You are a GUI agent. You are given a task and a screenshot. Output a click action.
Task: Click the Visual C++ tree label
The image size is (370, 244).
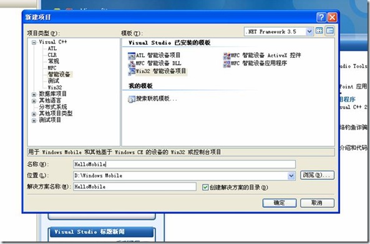pos(53,42)
